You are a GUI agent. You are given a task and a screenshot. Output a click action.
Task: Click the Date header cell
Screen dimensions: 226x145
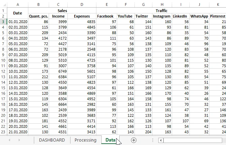coord(18,13)
